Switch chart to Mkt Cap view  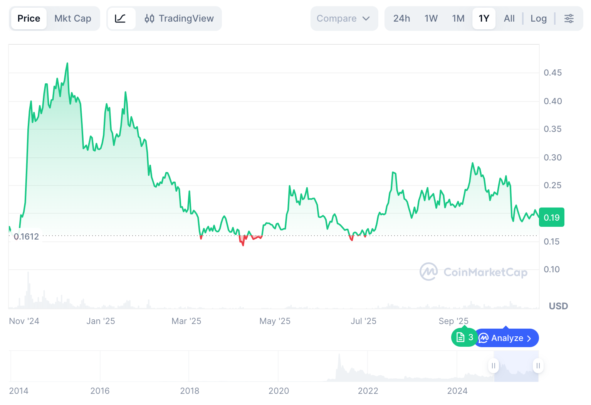click(73, 18)
